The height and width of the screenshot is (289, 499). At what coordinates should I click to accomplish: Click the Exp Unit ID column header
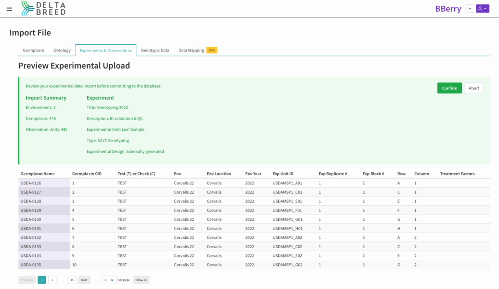(283, 174)
